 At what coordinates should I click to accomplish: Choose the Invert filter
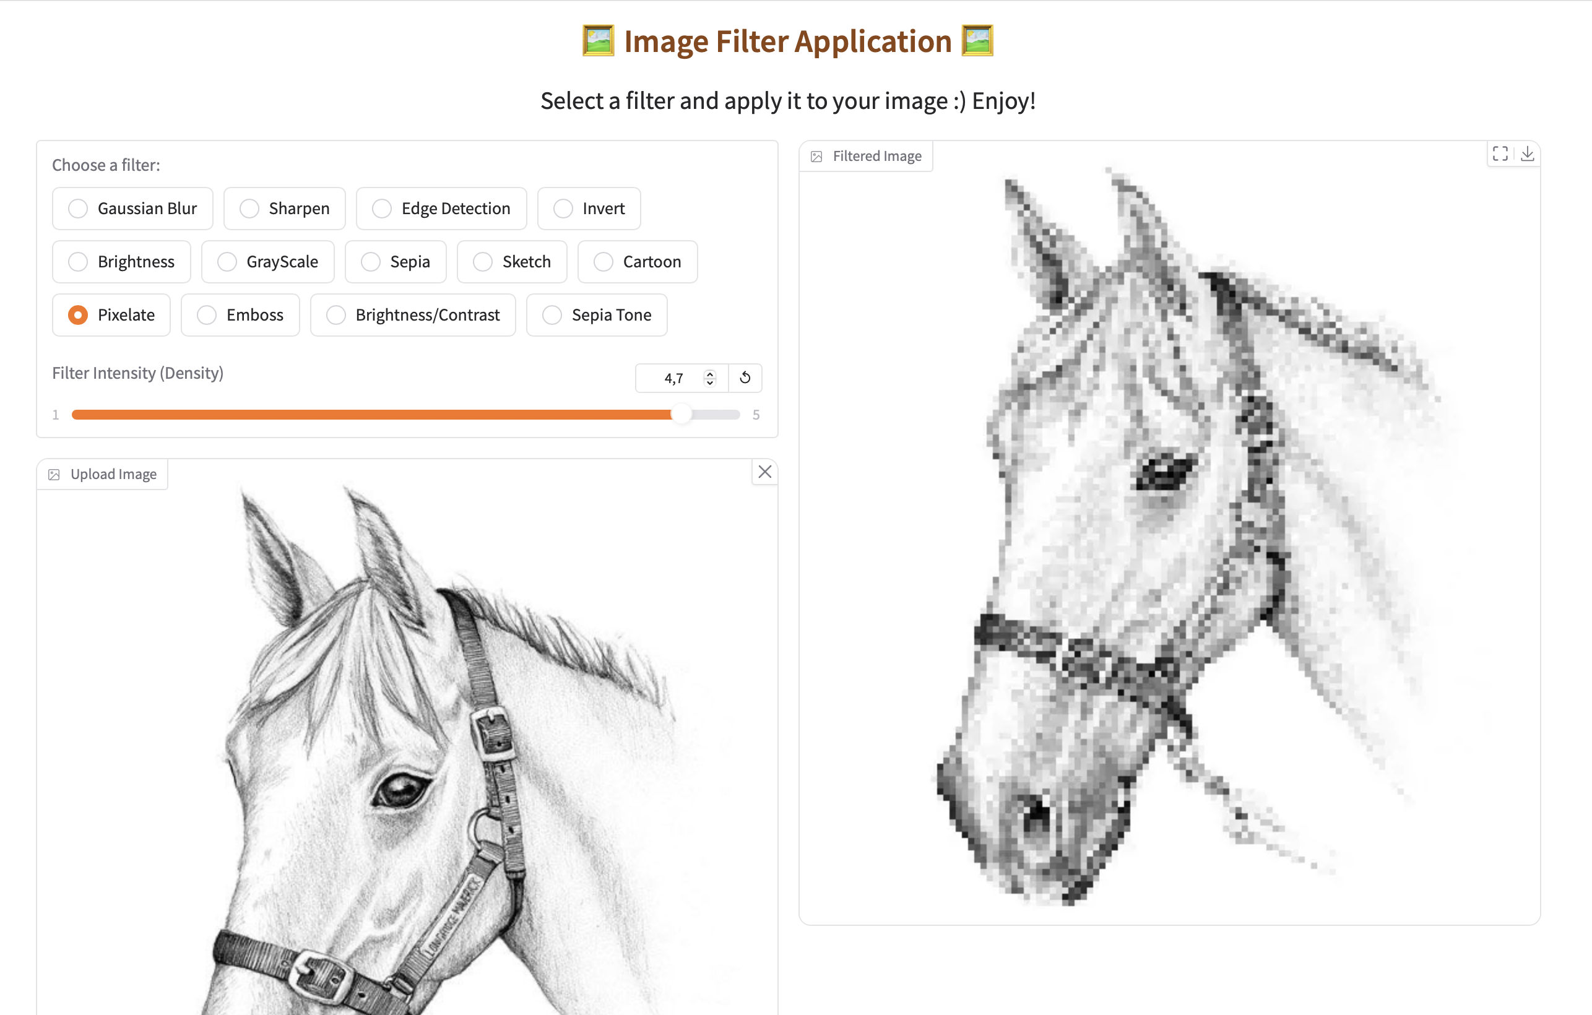tap(562, 209)
